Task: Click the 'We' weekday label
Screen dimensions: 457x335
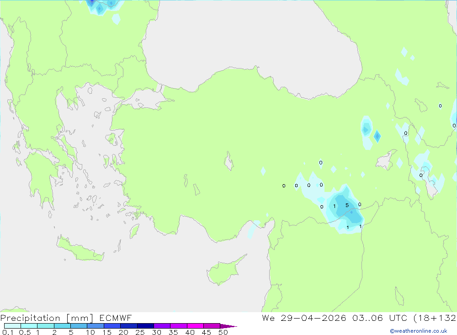Action: tap(268, 318)
